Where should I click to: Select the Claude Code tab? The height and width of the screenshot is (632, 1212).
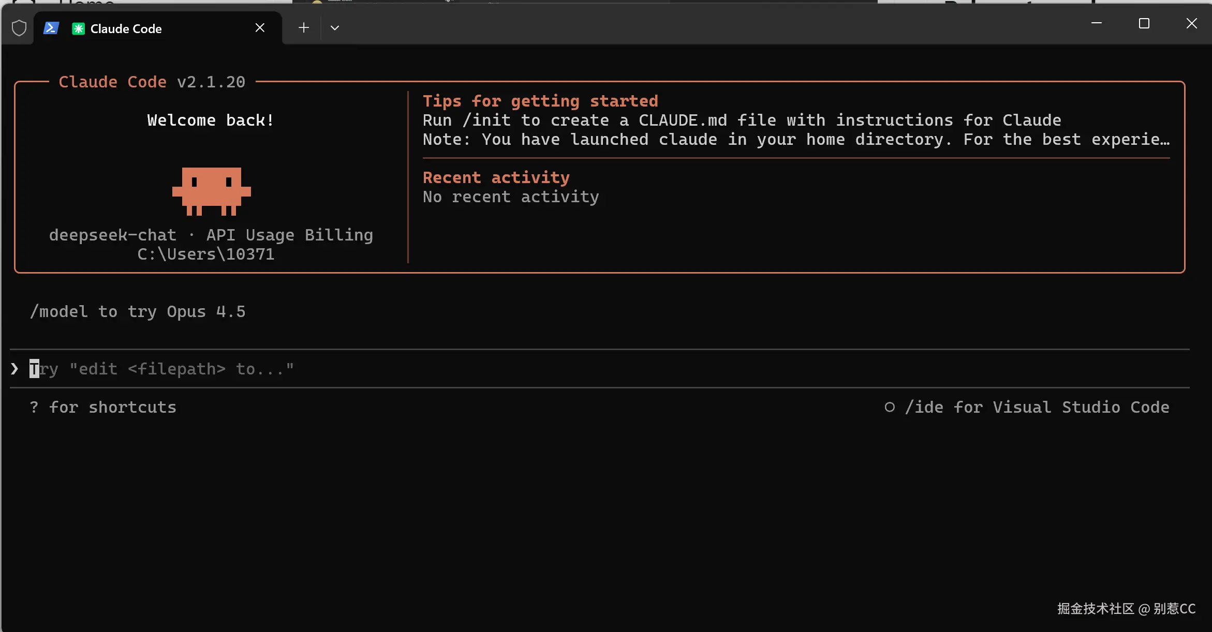126,29
